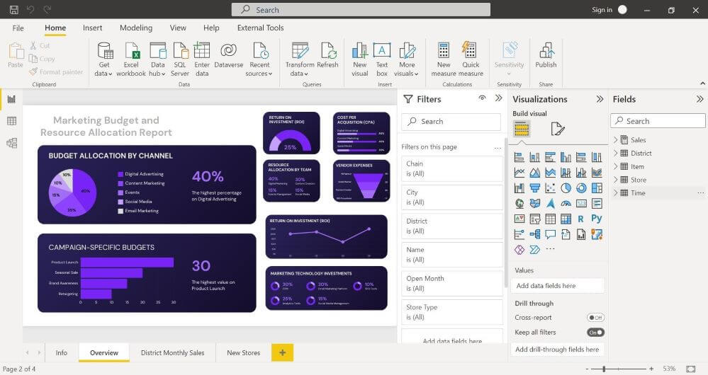Toggle Cross-report drill through switch
Screen dimensions: 708x375
tap(595, 318)
